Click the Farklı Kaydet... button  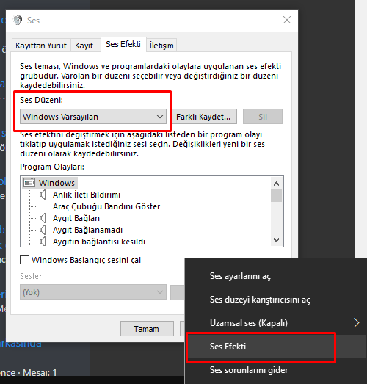click(x=203, y=117)
